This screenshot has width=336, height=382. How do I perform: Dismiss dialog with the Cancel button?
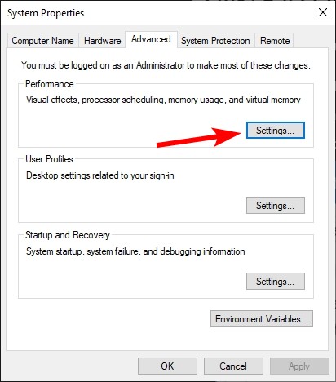[x=233, y=366]
